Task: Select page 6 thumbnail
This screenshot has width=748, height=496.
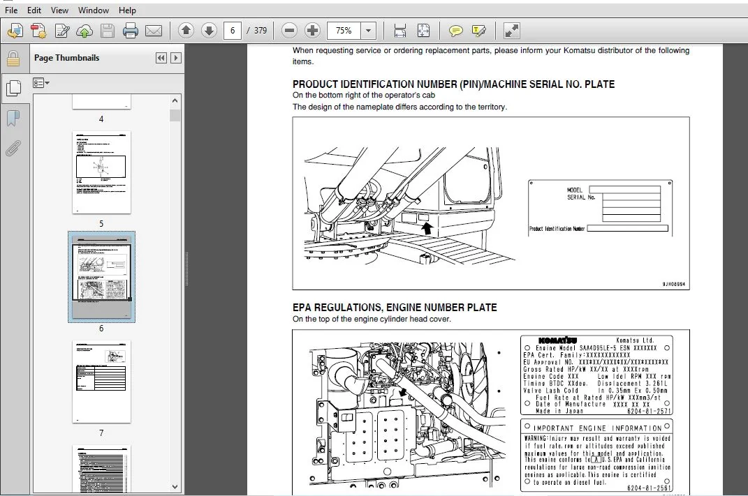Action: (101, 277)
